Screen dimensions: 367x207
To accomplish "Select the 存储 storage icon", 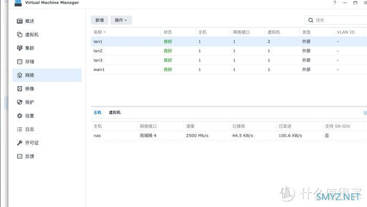I will (20, 61).
